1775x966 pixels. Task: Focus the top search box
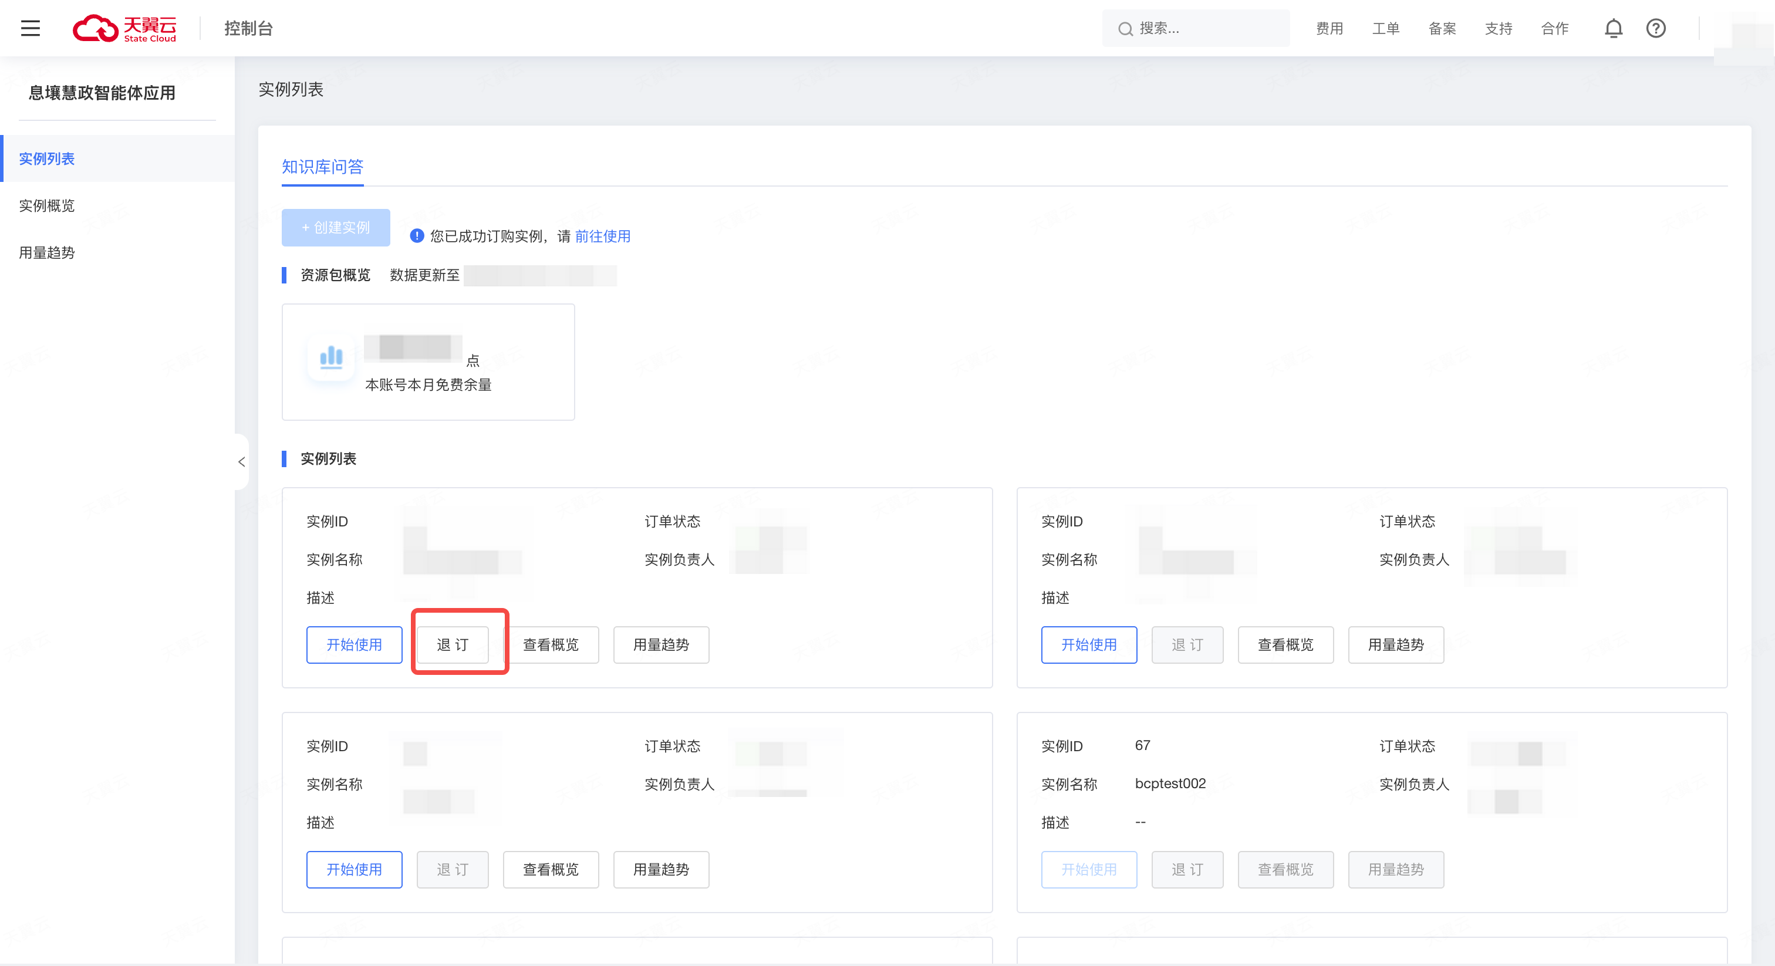click(x=1196, y=28)
